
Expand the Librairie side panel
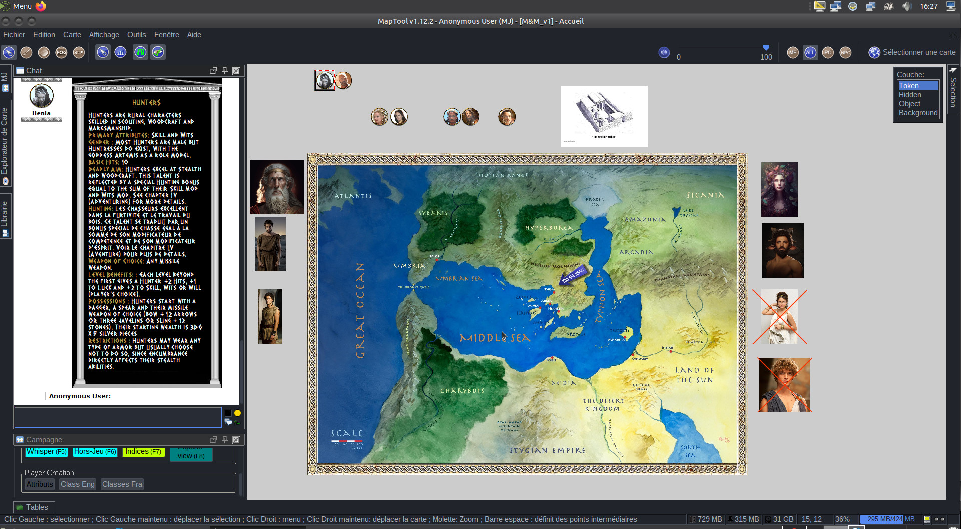point(5,218)
